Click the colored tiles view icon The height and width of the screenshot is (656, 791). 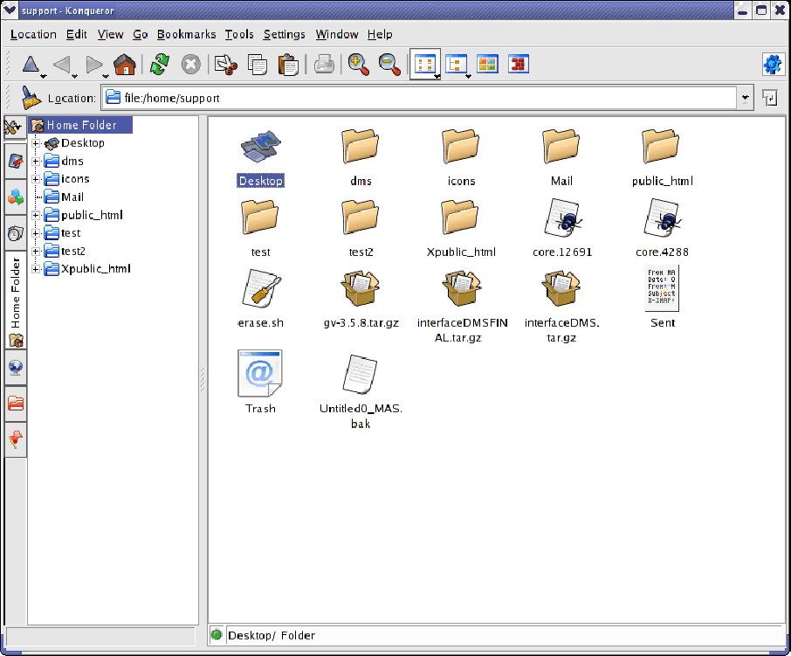487,64
